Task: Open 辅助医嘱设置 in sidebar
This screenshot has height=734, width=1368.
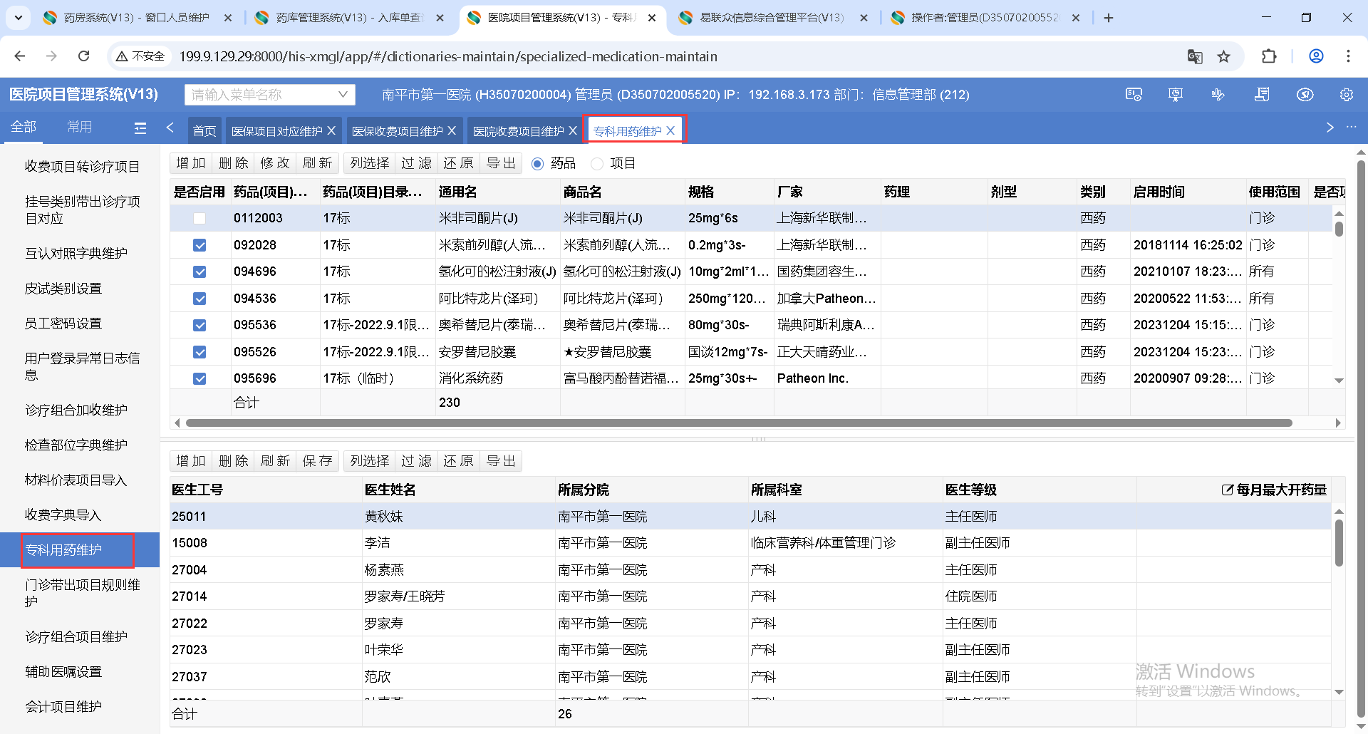Action: point(63,671)
